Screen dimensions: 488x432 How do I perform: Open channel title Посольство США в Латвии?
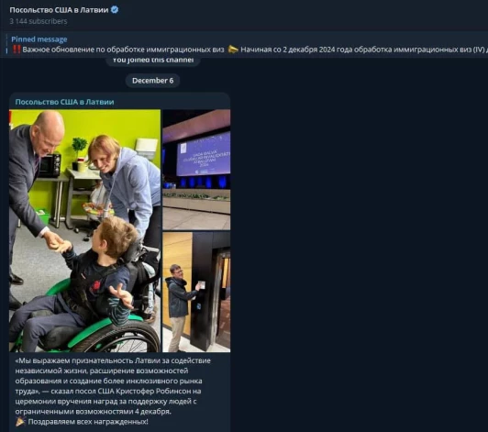pos(59,10)
